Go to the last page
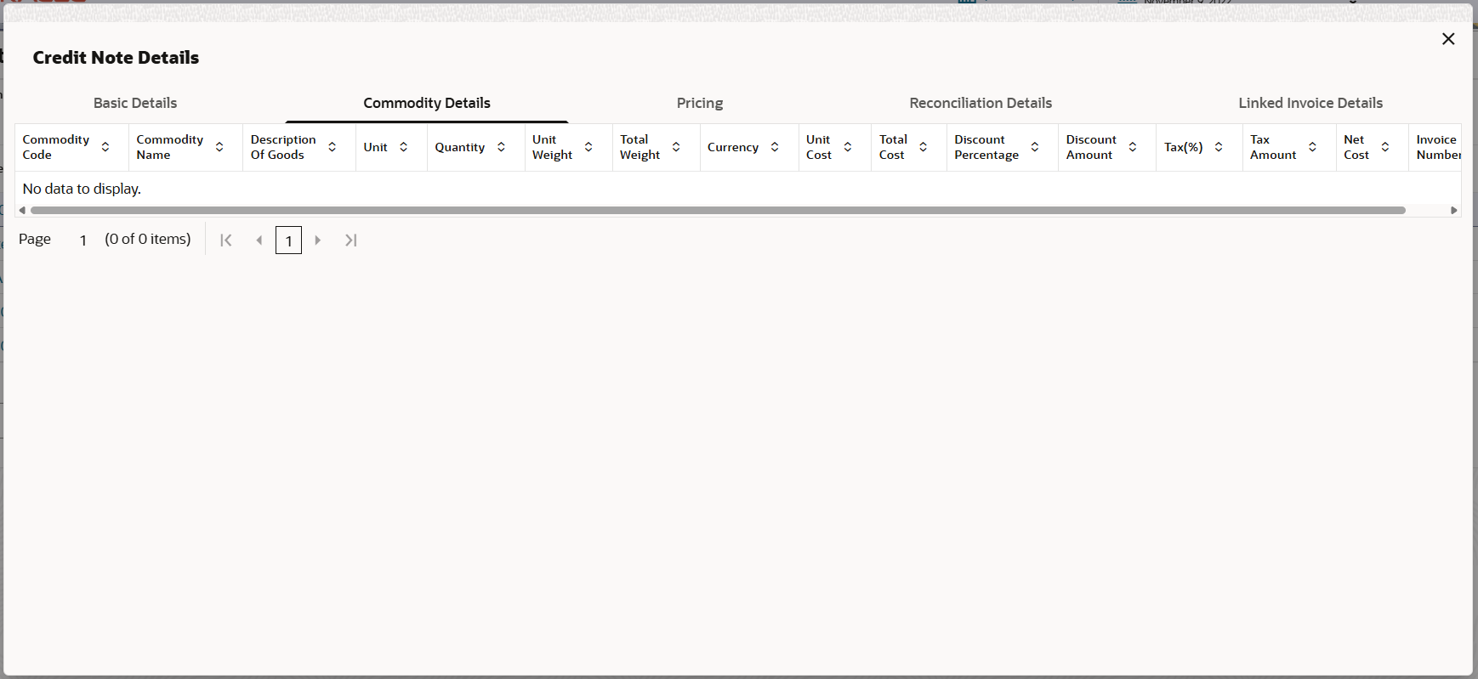This screenshot has width=1478, height=679. (351, 240)
